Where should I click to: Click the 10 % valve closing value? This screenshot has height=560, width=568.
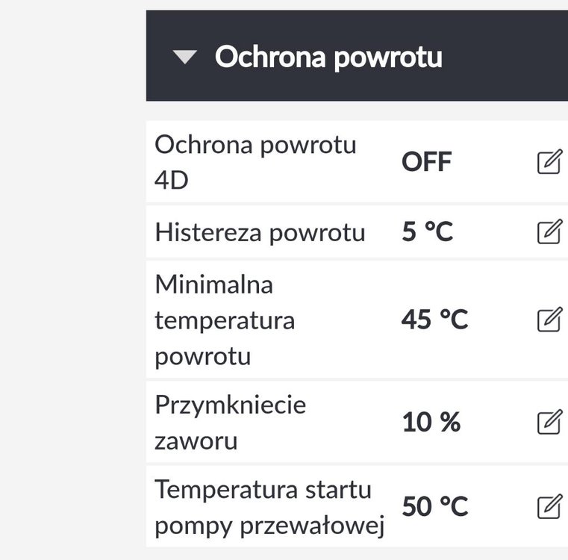[431, 423]
